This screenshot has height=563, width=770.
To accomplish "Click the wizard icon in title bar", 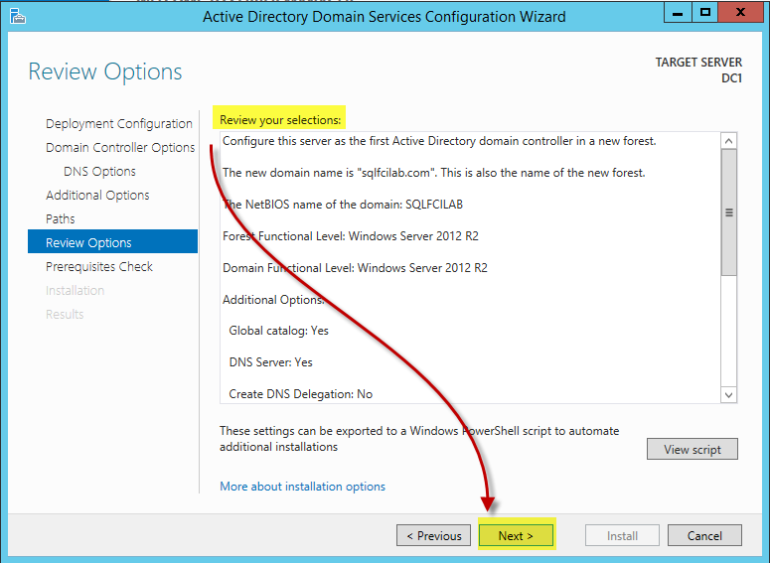I will click(18, 16).
